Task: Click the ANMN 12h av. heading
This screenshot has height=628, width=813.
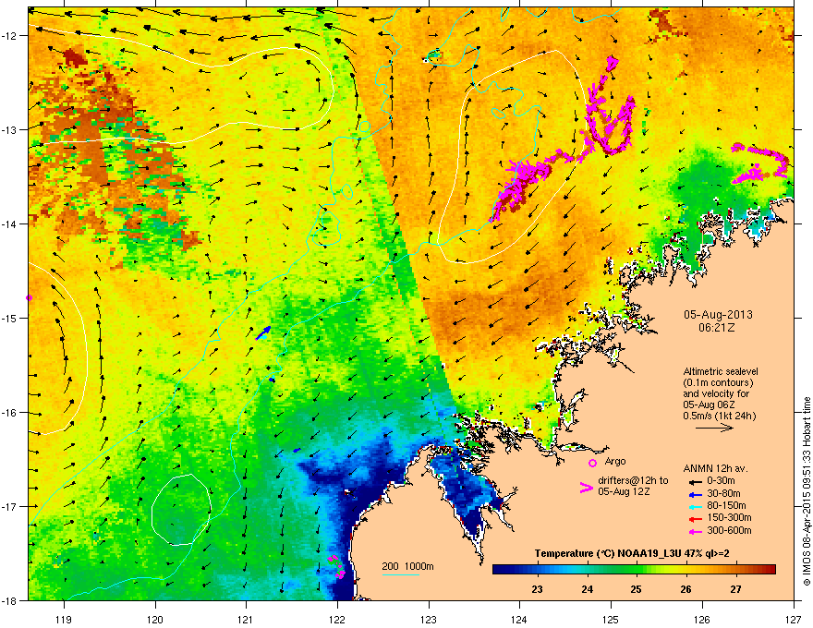Action: [715, 468]
